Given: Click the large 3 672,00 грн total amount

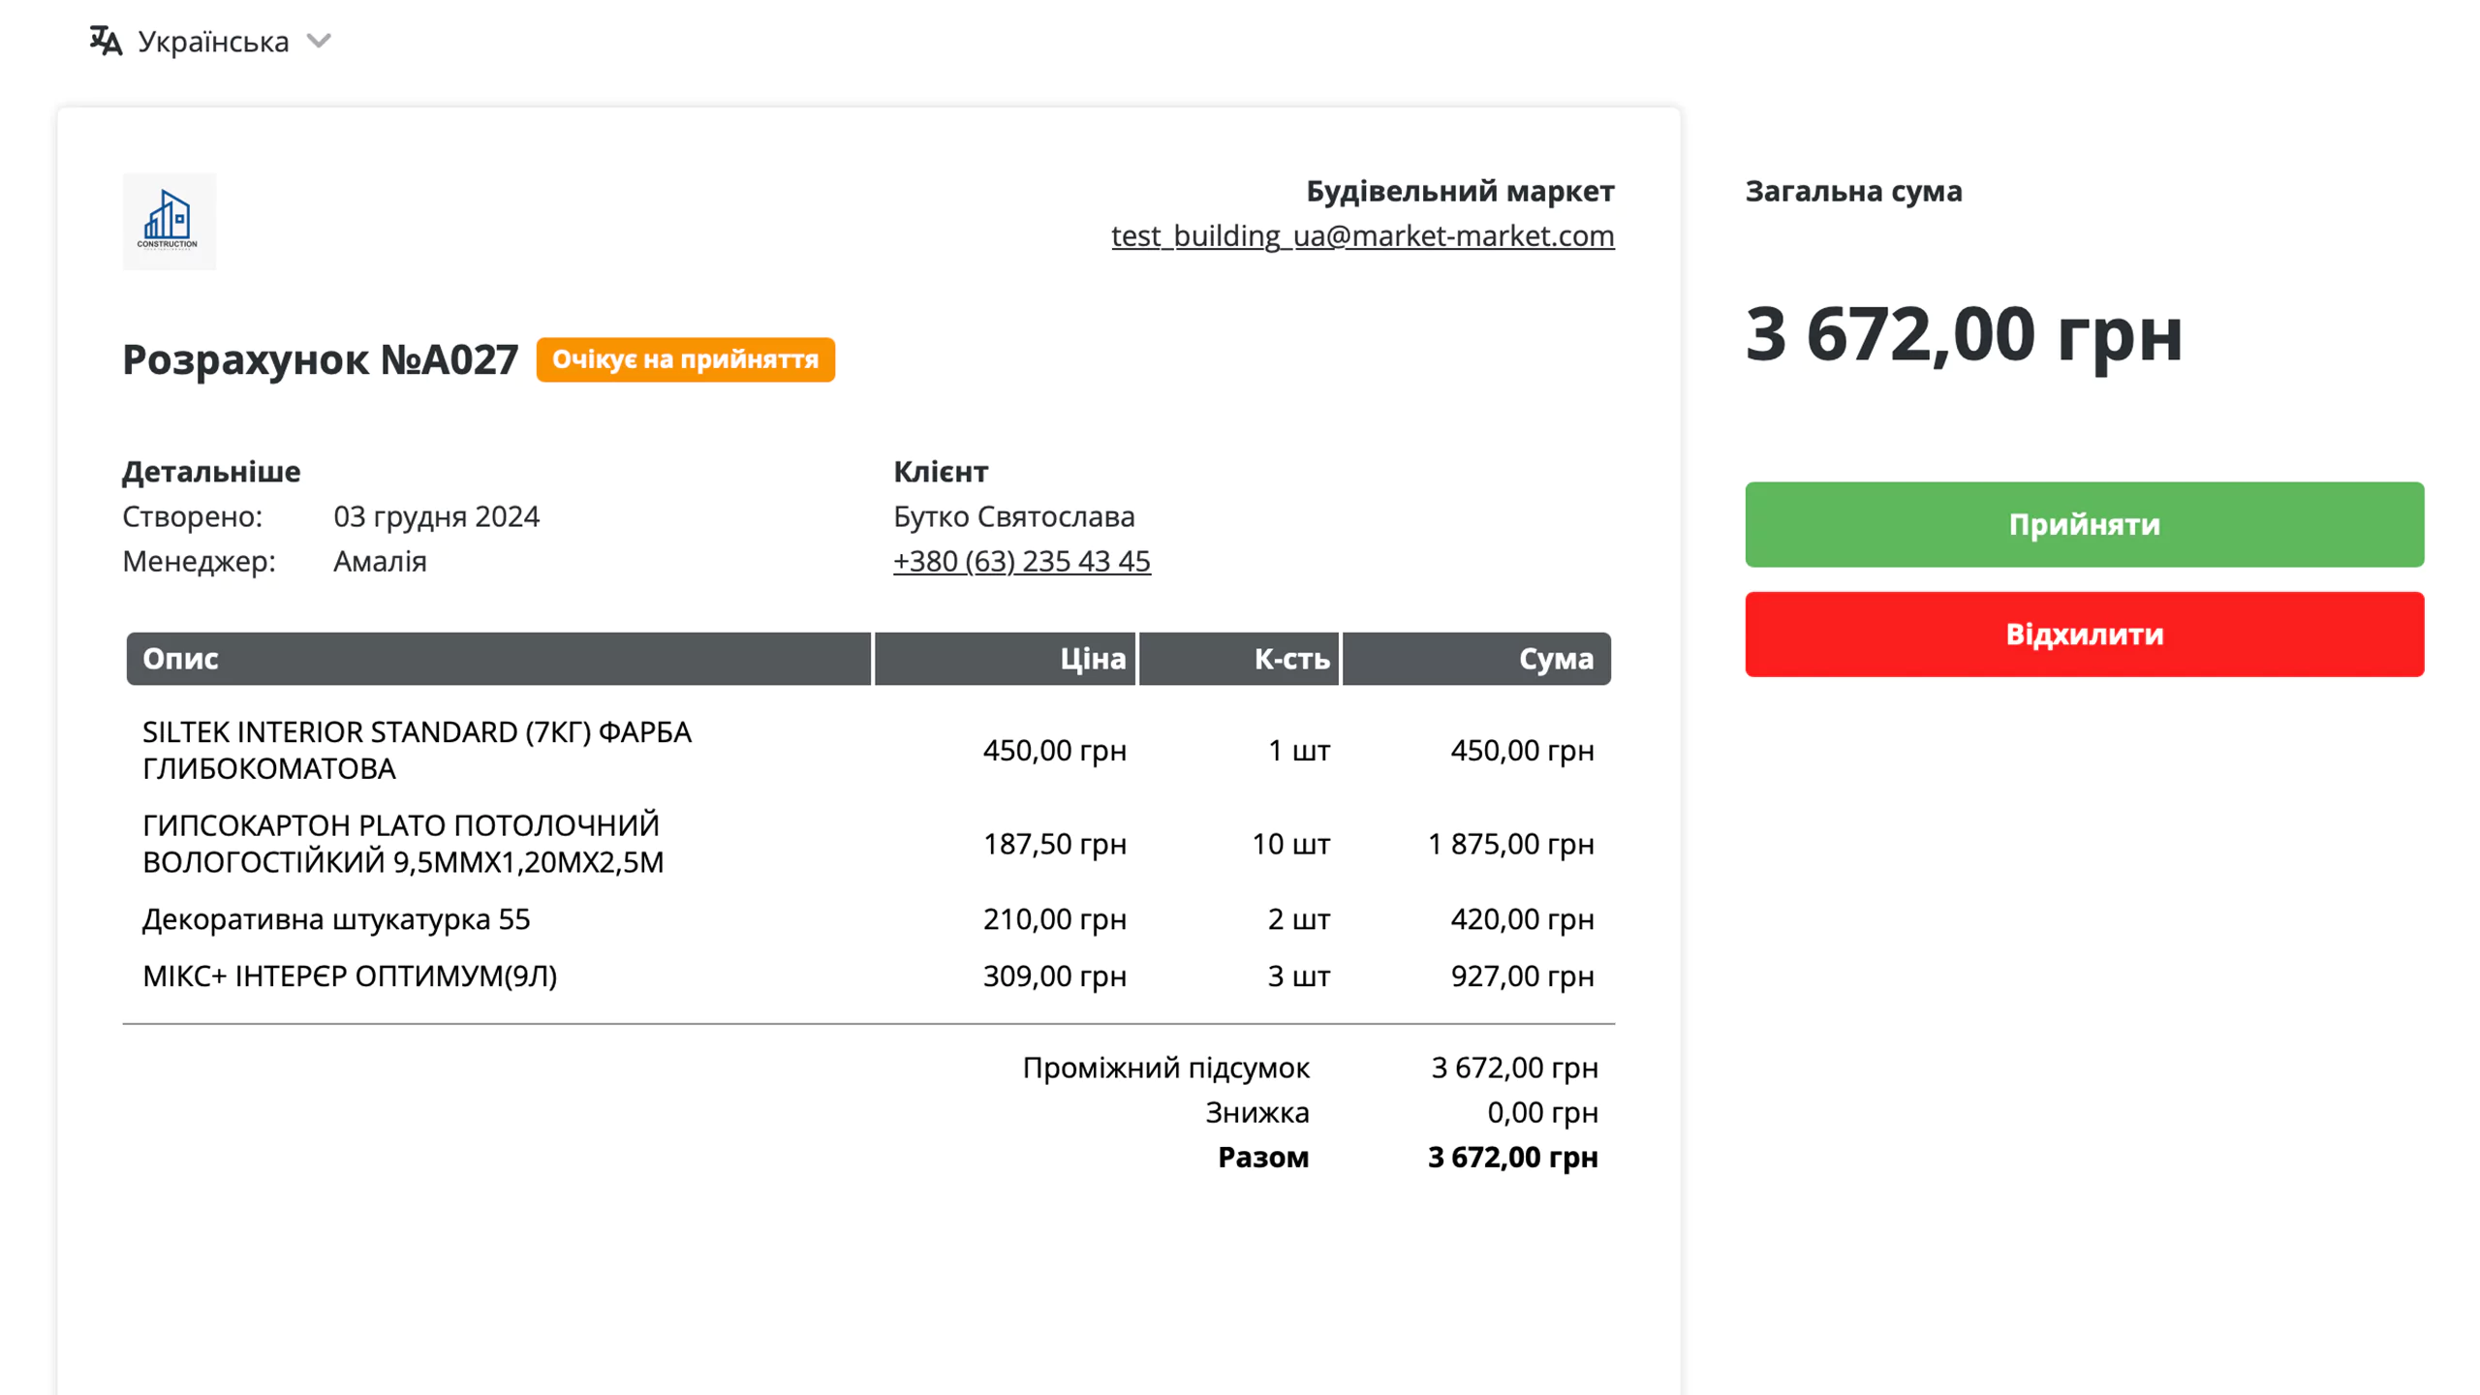Looking at the screenshot, I should 1964,334.
